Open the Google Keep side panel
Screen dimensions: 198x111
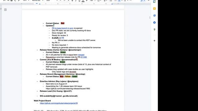(x=154, y=9)
